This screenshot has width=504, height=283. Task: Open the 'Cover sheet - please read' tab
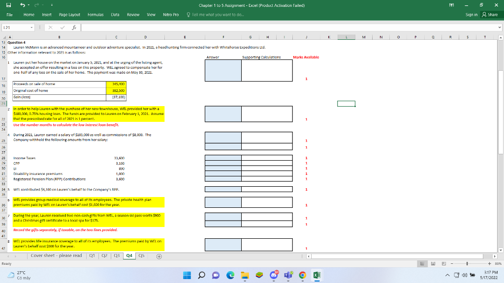(x=56, y=255)
